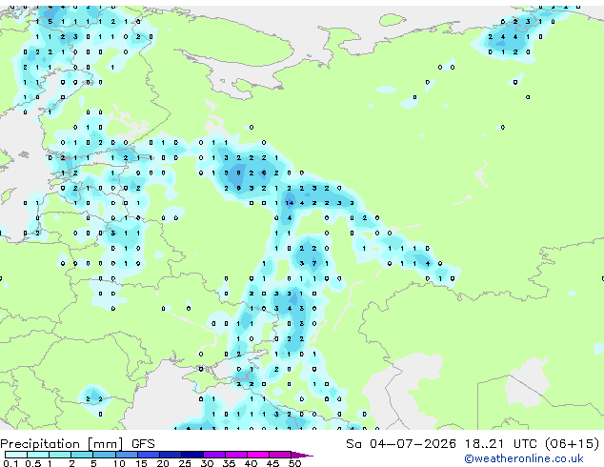Click the '20' legend scale label
Screen dimensions: 604x467
(163, 463)
